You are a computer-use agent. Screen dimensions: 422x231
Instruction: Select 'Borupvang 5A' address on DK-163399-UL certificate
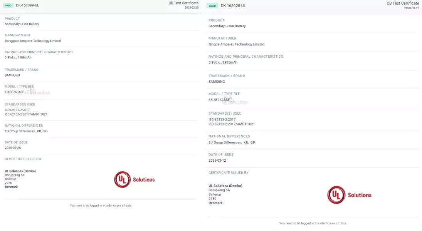(15, 175)
